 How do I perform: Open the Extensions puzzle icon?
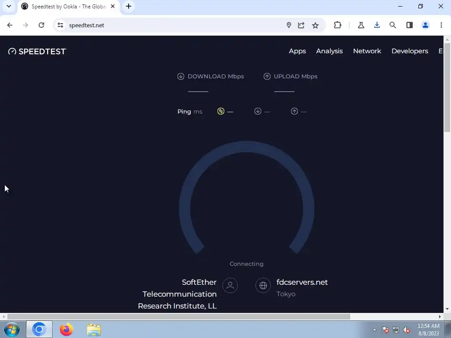(x=337, y=25)
